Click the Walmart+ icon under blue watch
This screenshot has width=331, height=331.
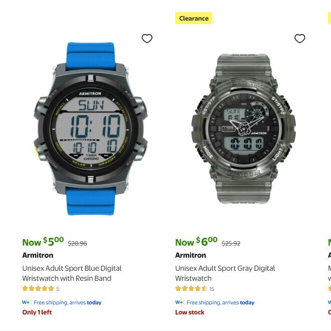tap(27, 302)
